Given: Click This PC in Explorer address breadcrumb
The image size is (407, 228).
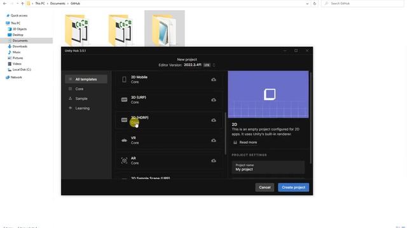Looking at the screenshot, I should pos(40,4).
